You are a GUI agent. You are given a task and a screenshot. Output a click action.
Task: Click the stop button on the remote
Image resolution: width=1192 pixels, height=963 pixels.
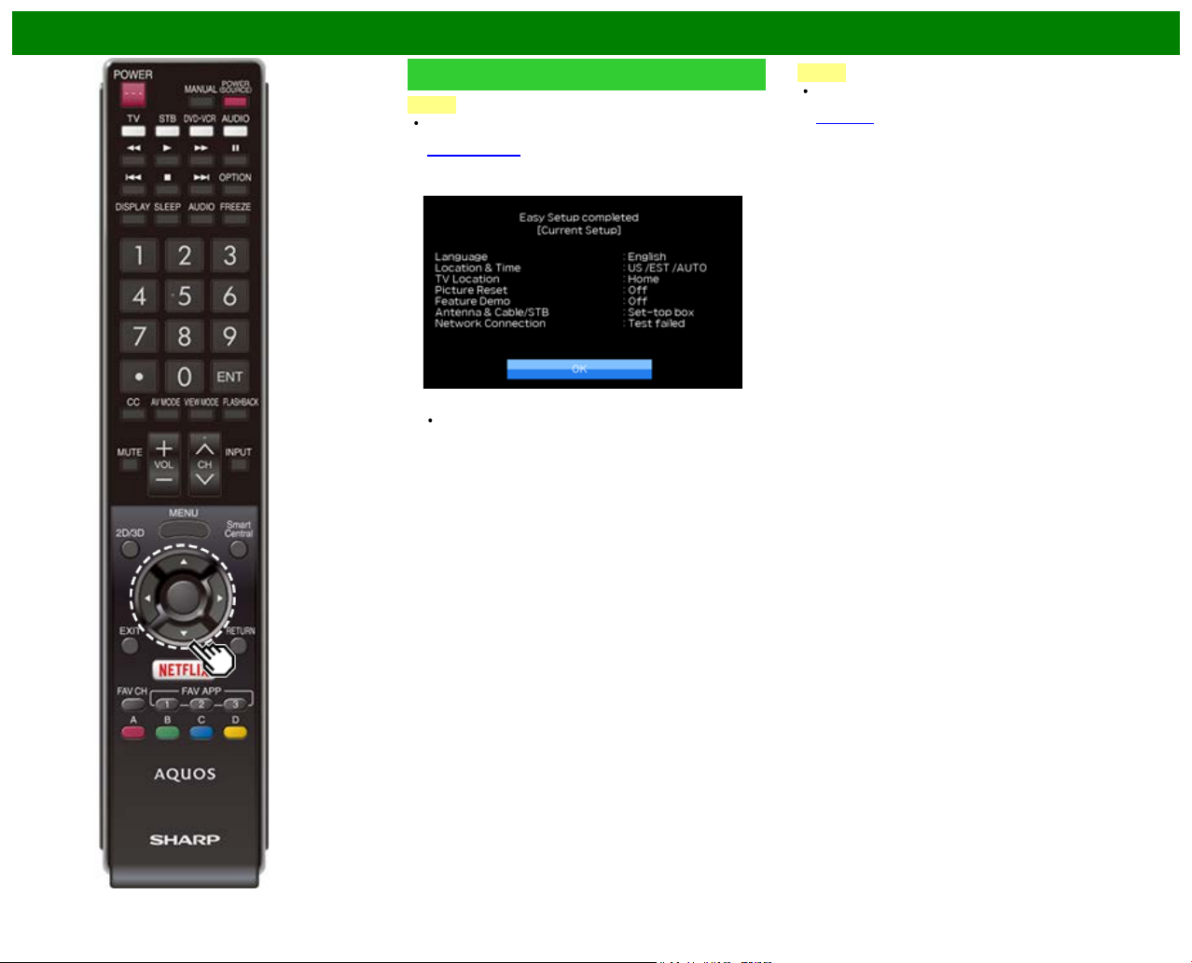tap(167, 189)
